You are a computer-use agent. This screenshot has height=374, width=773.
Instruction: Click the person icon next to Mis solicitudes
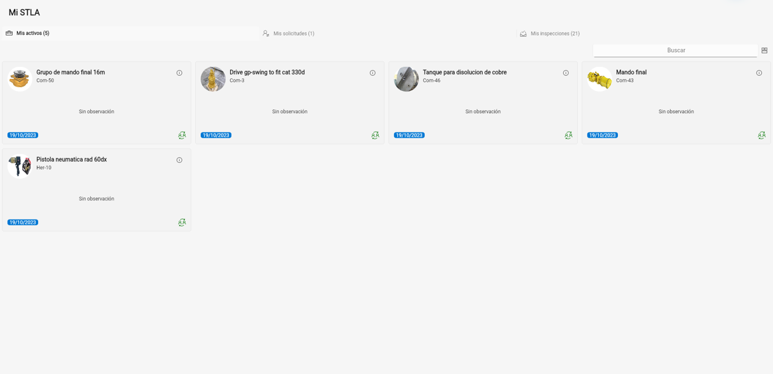point(266,33)
